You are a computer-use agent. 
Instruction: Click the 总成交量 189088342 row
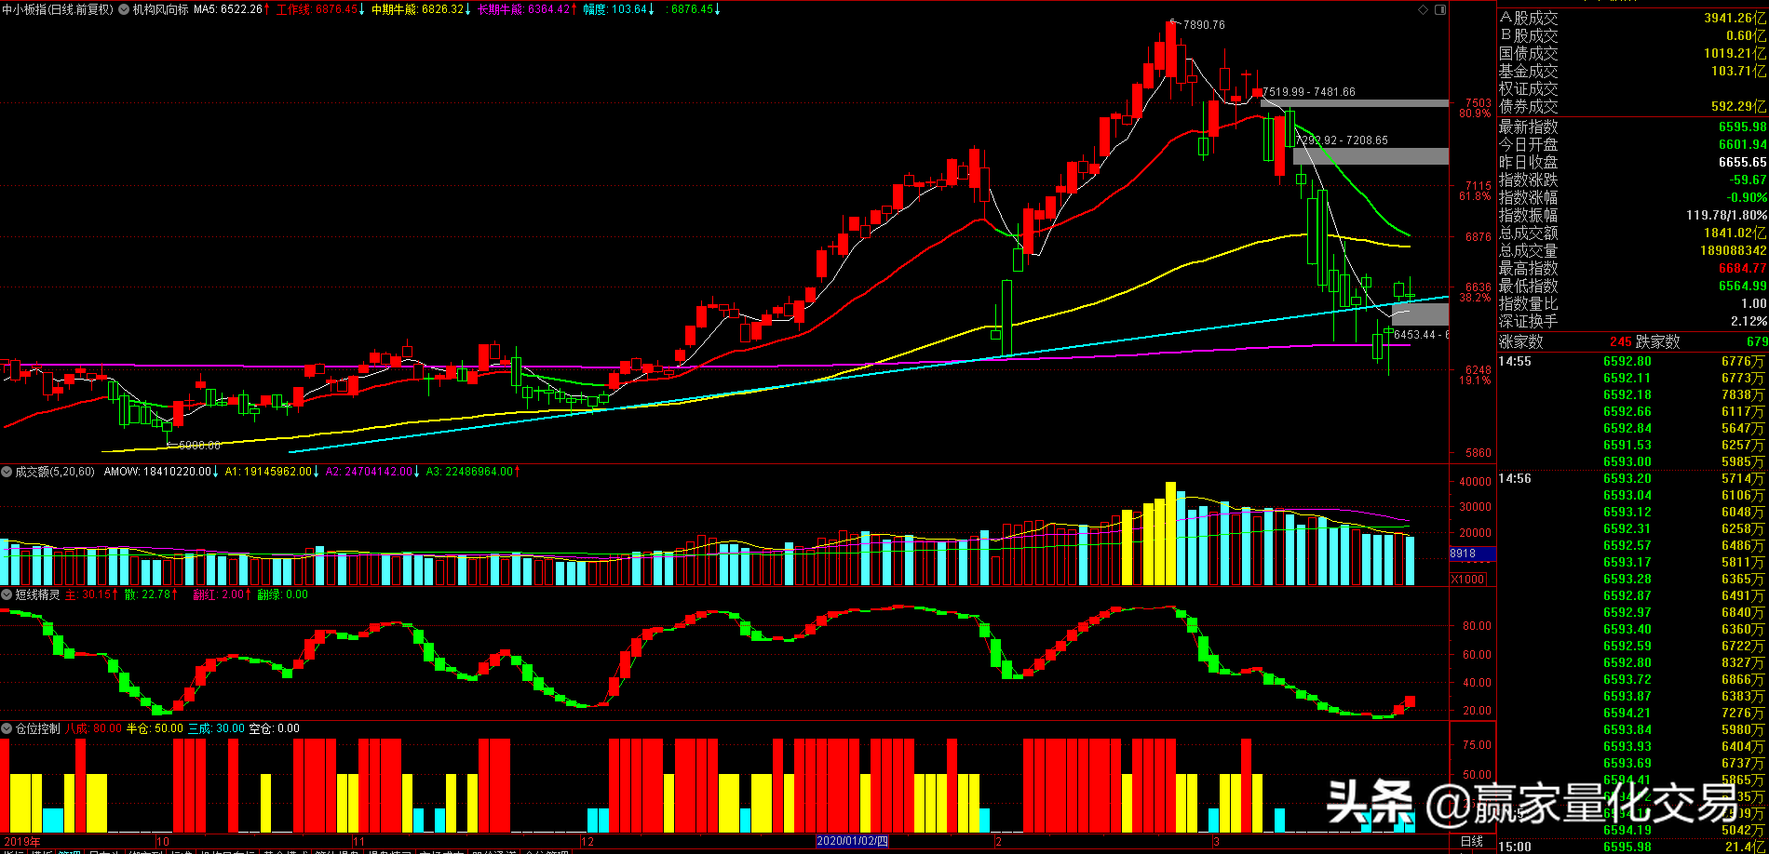1632,250
